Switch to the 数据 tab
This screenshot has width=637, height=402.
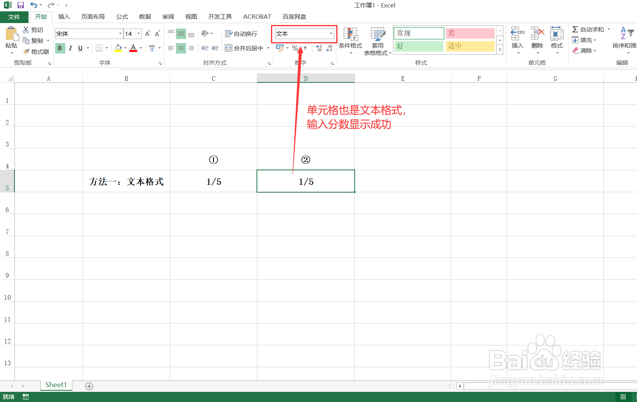145,17
